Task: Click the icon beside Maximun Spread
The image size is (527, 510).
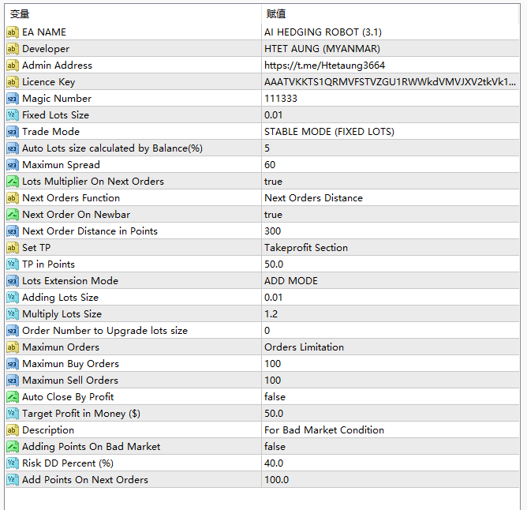Action: click(x=12, y=165)
